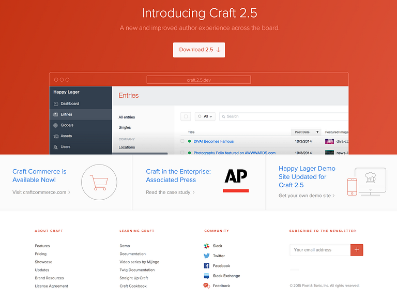397x298 pixels.
Task: Open Craft in the Enterprise: Associated Press
Action: [x=178, y=175]
